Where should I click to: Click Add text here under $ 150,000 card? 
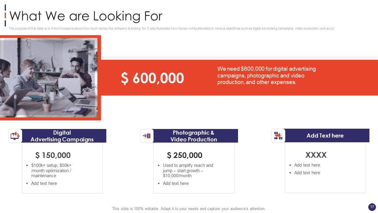44,183
